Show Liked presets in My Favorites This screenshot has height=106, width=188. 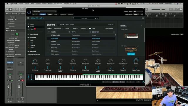click(32, 40)
